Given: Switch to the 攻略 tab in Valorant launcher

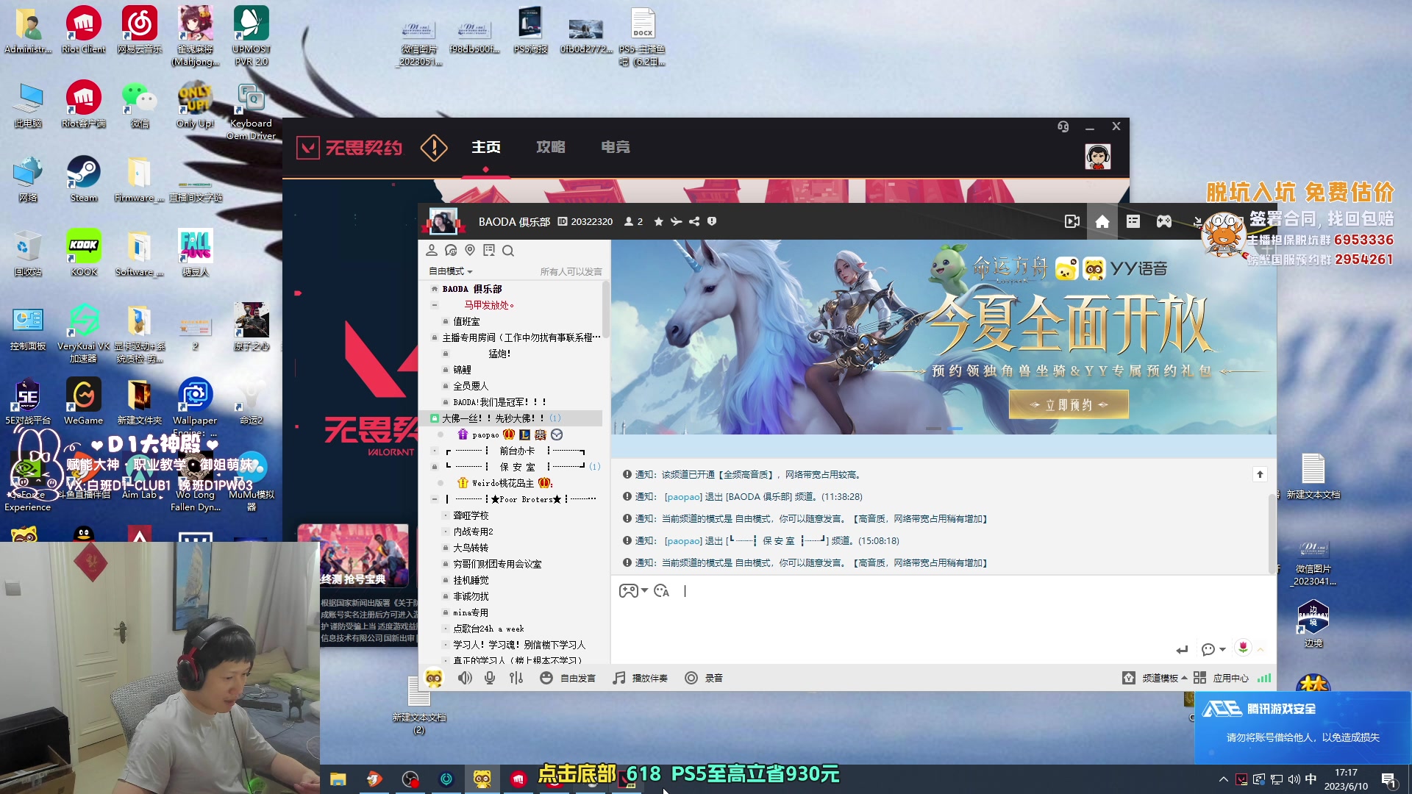Looking at the screenshot, I should (x=550, y=147).
